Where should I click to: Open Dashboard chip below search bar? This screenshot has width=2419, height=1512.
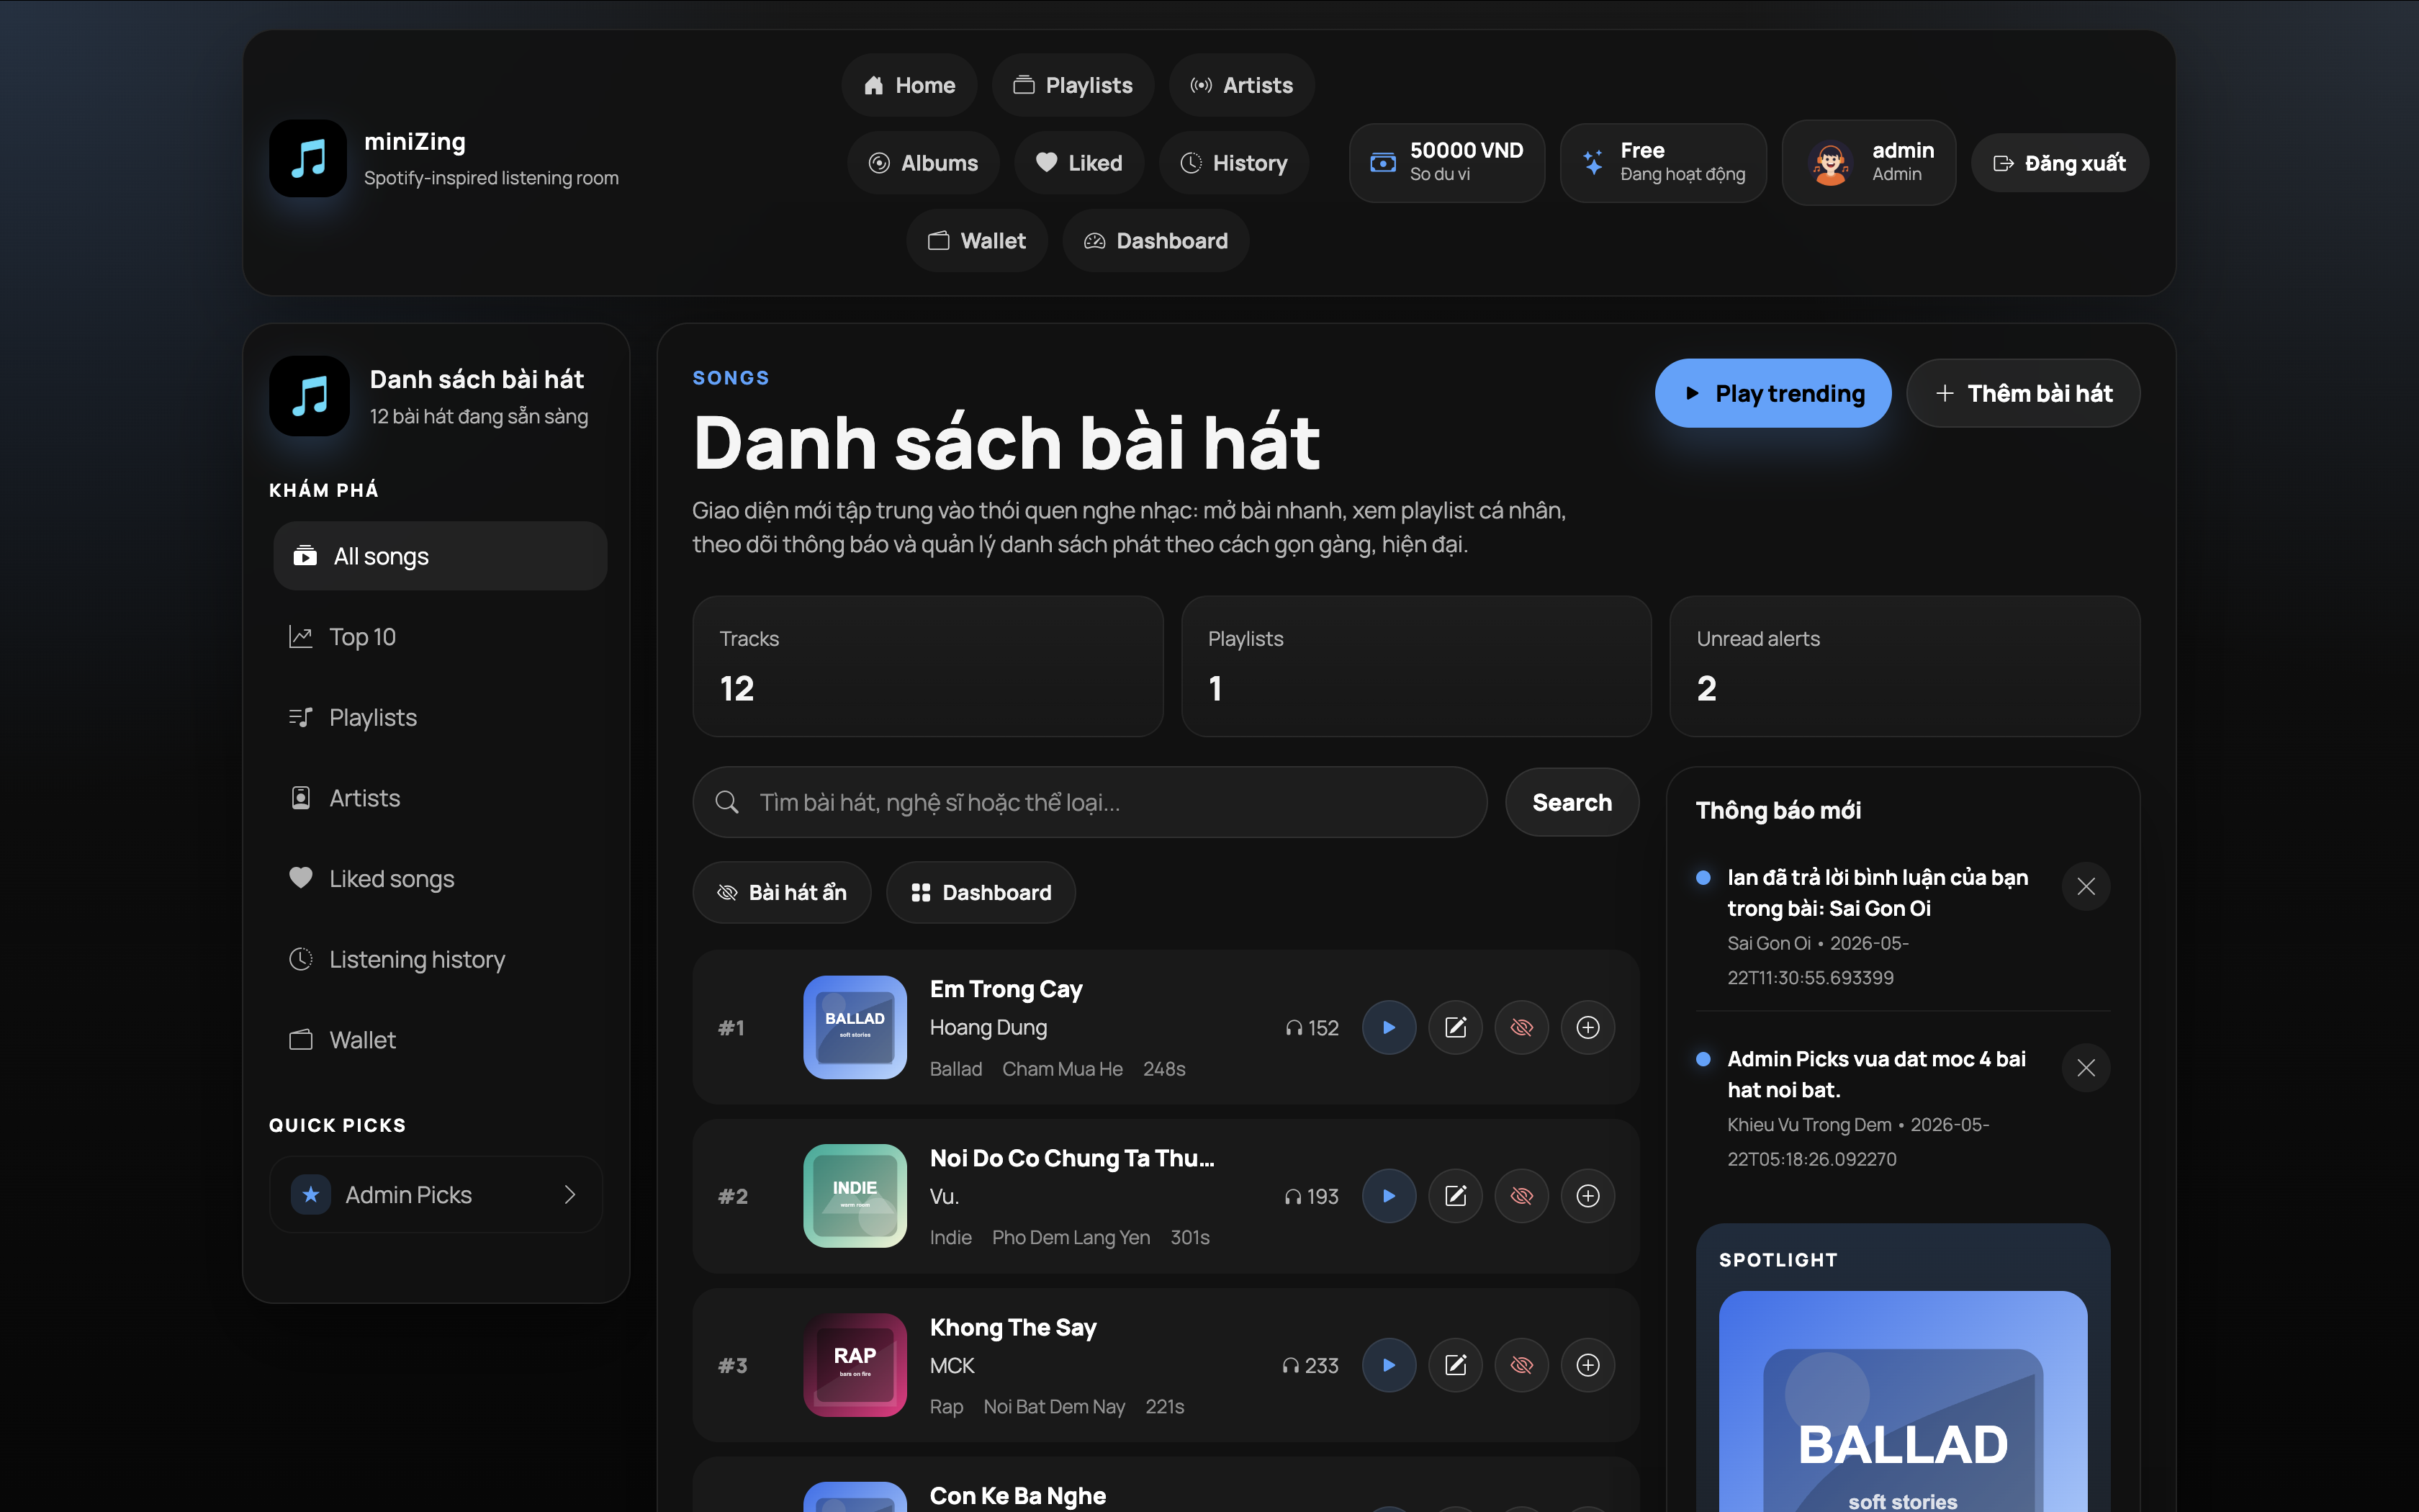[x=981, y=892]
